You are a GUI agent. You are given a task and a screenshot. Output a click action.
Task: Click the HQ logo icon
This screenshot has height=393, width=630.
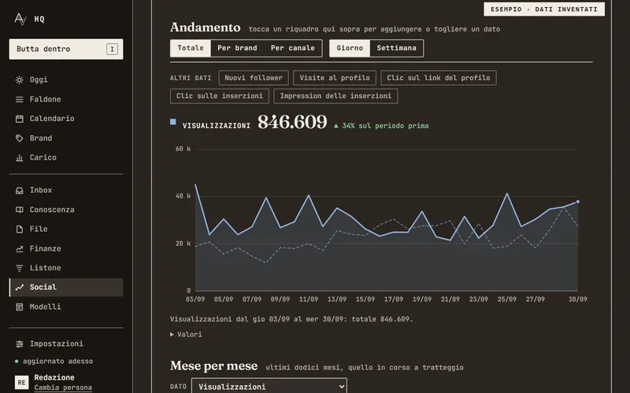point(20,19)
